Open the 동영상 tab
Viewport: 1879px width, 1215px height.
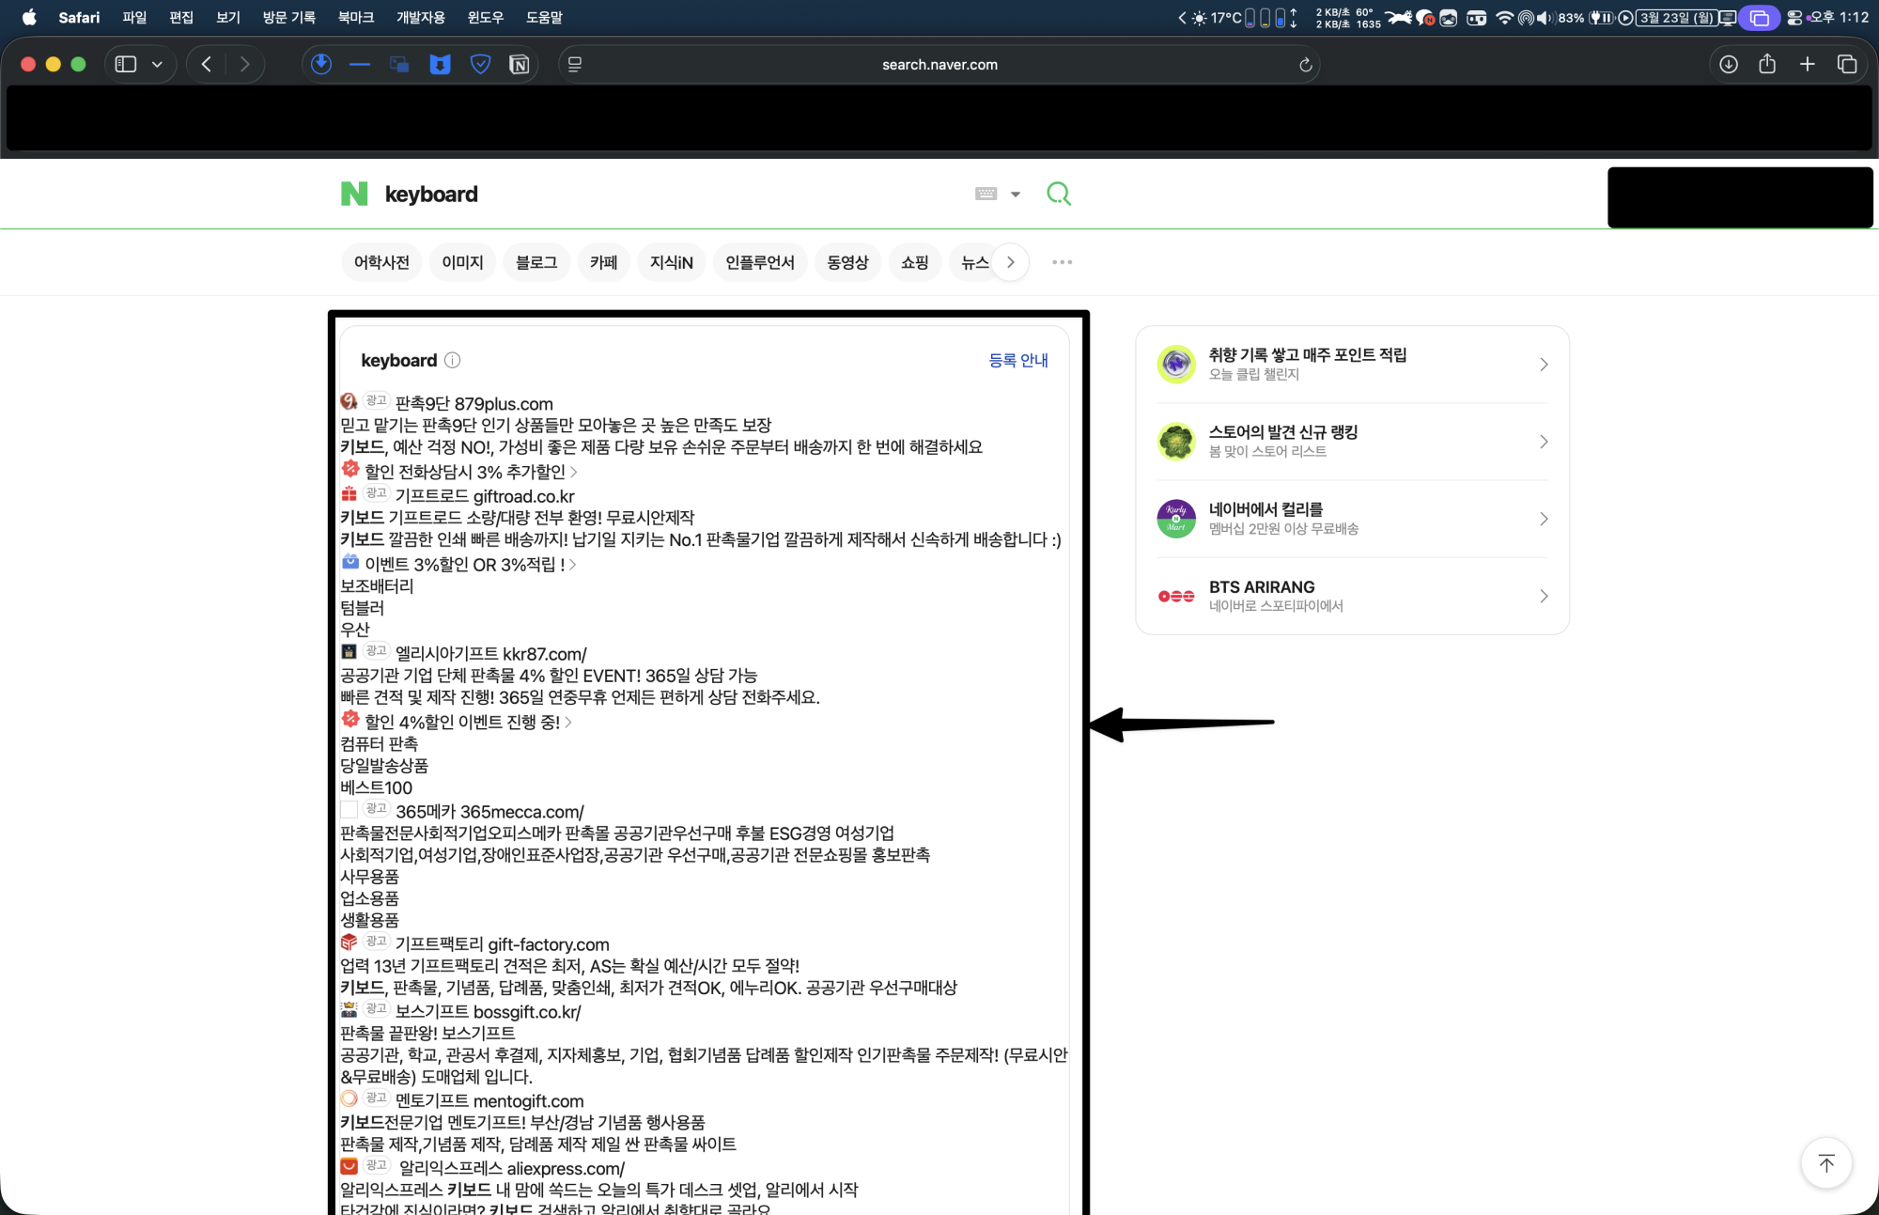(x=847, y=262)
